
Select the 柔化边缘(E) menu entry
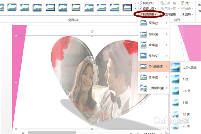pyautogui.click(x=154, y=66)
